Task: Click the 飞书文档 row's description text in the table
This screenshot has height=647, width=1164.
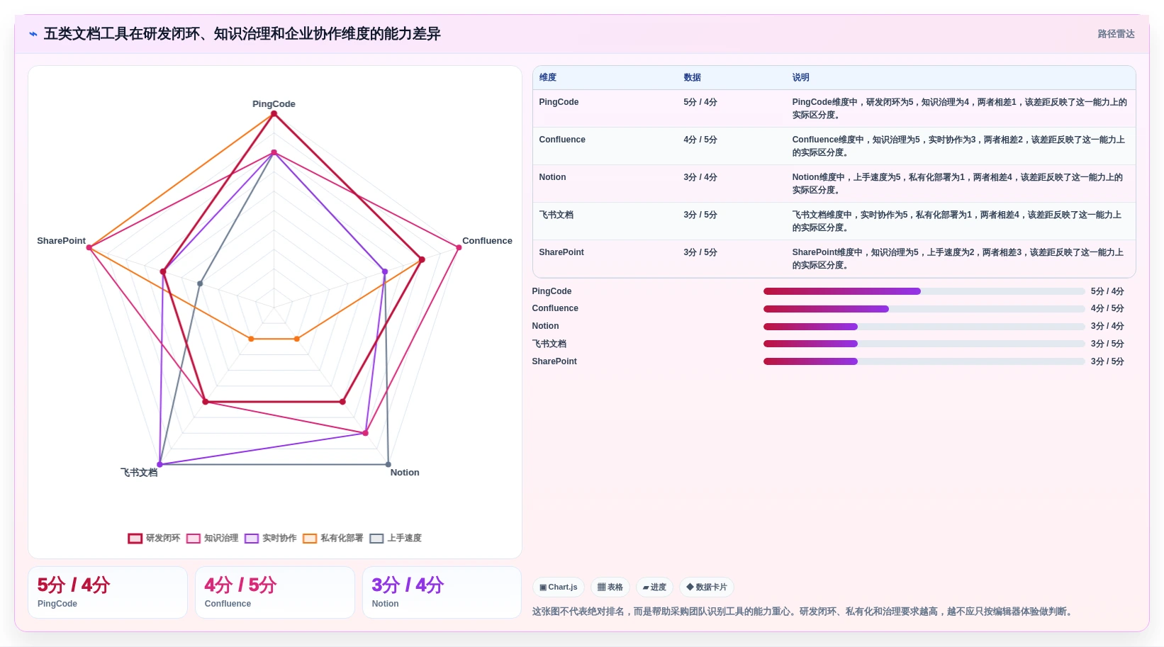Action: pos(957,221)
